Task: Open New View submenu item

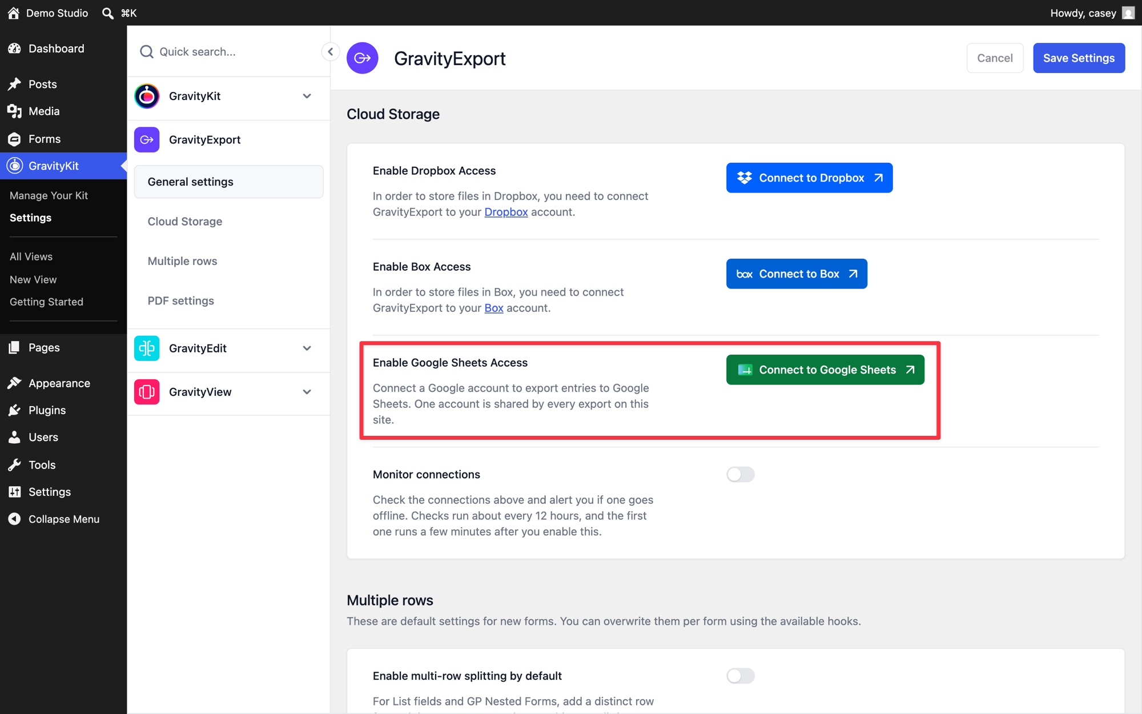Action: (33, 279)
